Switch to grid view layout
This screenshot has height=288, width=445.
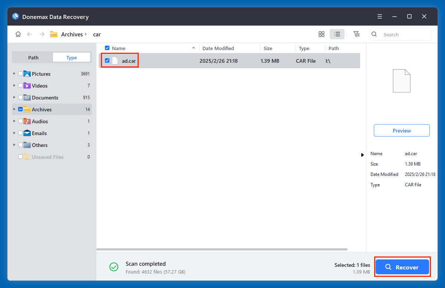(321, 34)
